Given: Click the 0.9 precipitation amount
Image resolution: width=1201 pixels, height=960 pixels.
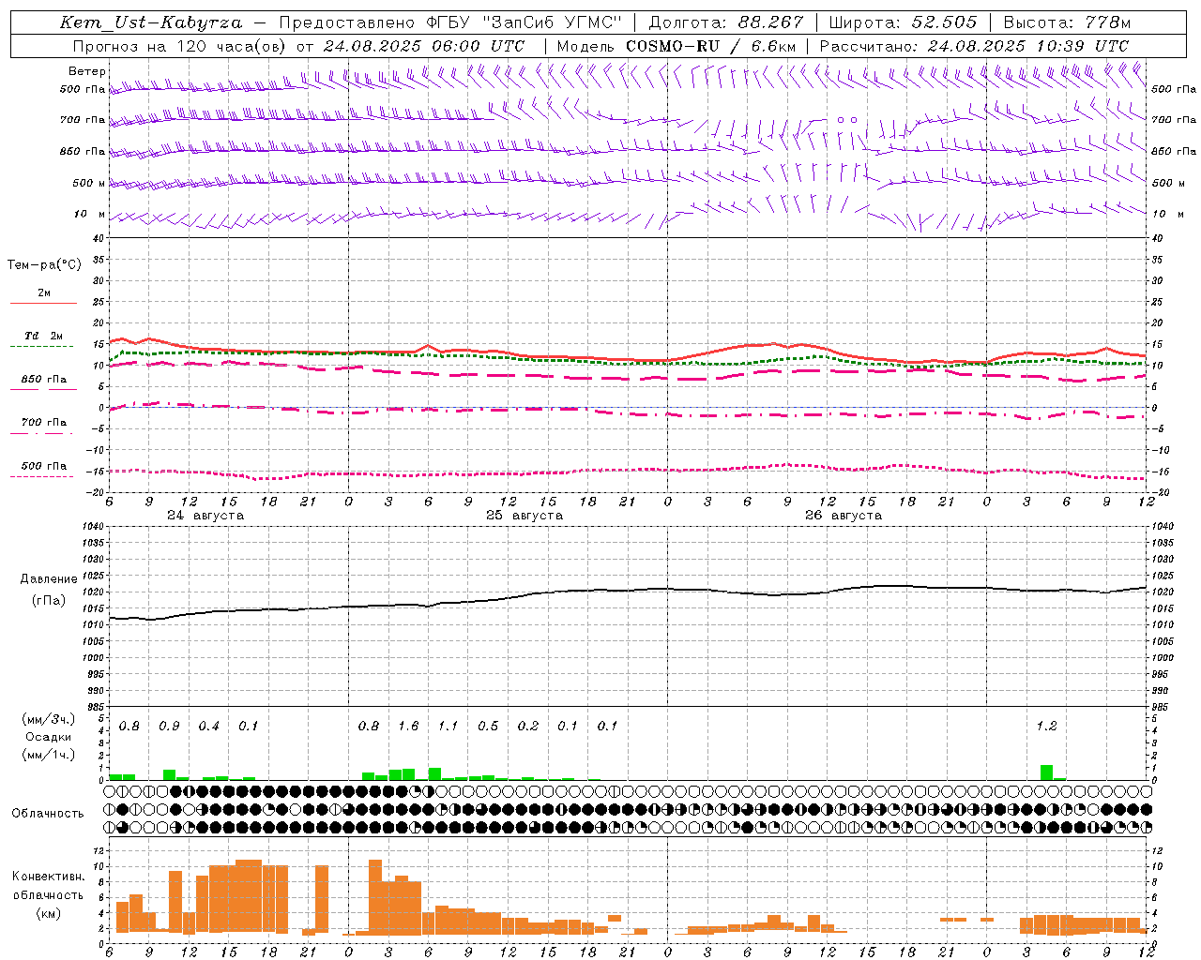Looking at the screenshot, I should click(169, 727).
